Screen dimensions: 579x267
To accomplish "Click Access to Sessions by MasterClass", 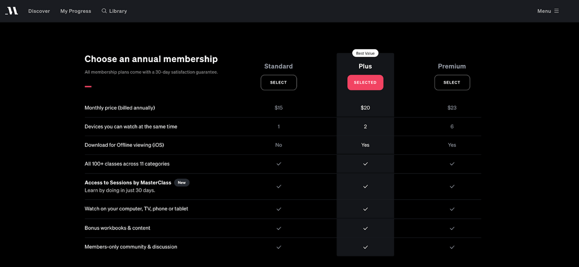I will pyautogui.click(x=128, y=183).
